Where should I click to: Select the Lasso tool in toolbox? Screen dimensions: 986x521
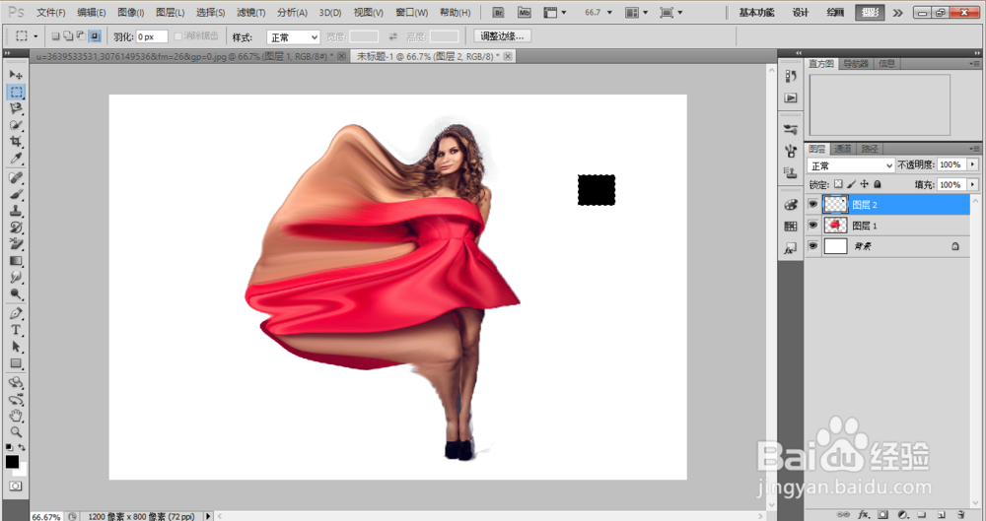pyautogui.click(x=16, y=108)
